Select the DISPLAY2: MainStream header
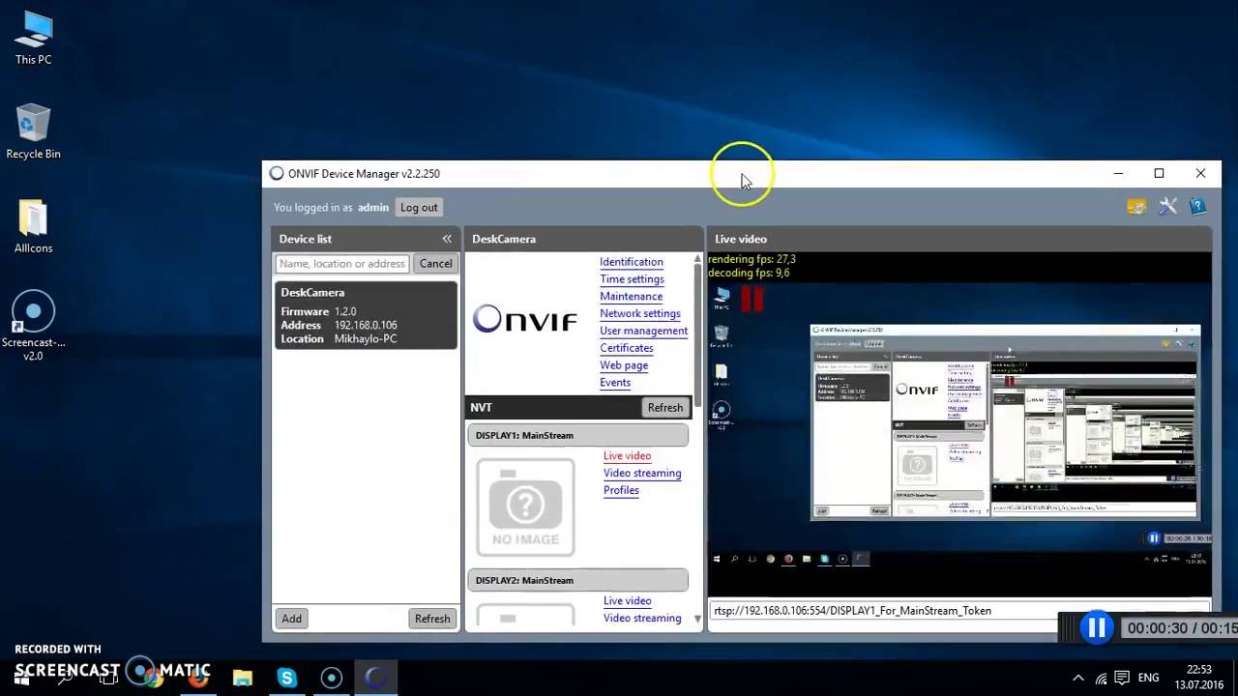The image size is (1238, 696). point(577,580)
